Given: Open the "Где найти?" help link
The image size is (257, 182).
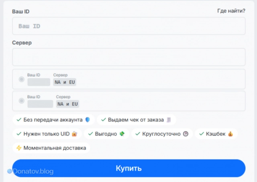Looking at the screenshot, I should click(231, 11).
